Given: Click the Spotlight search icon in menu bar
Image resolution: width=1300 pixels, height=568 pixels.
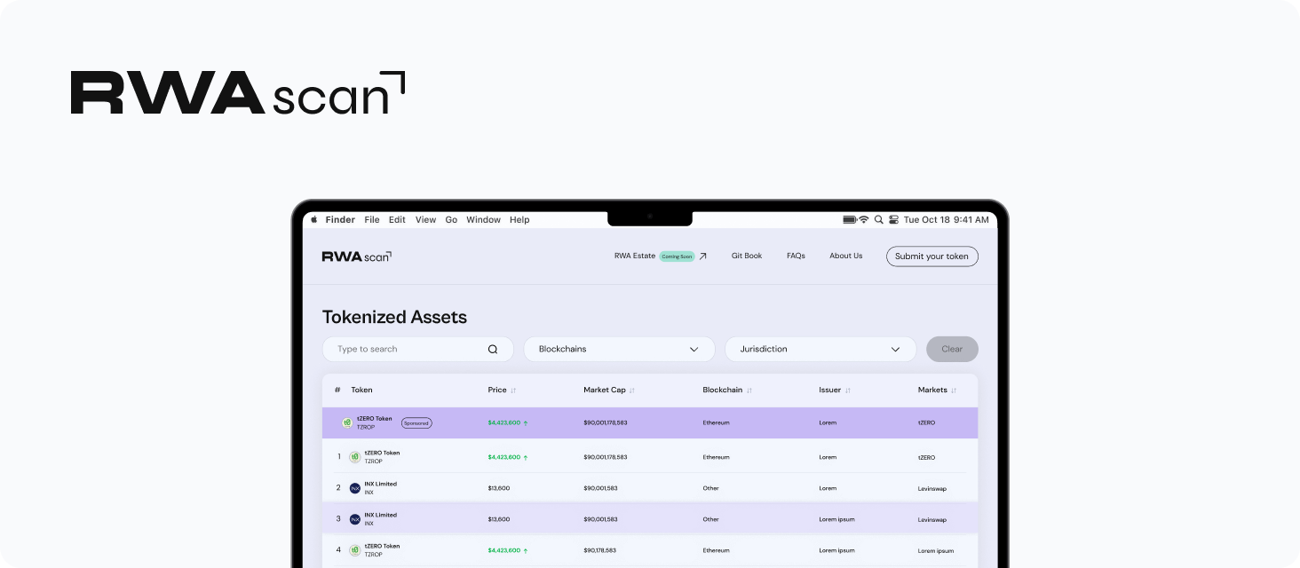Looking at the screenshot, I should coord(879,219).
